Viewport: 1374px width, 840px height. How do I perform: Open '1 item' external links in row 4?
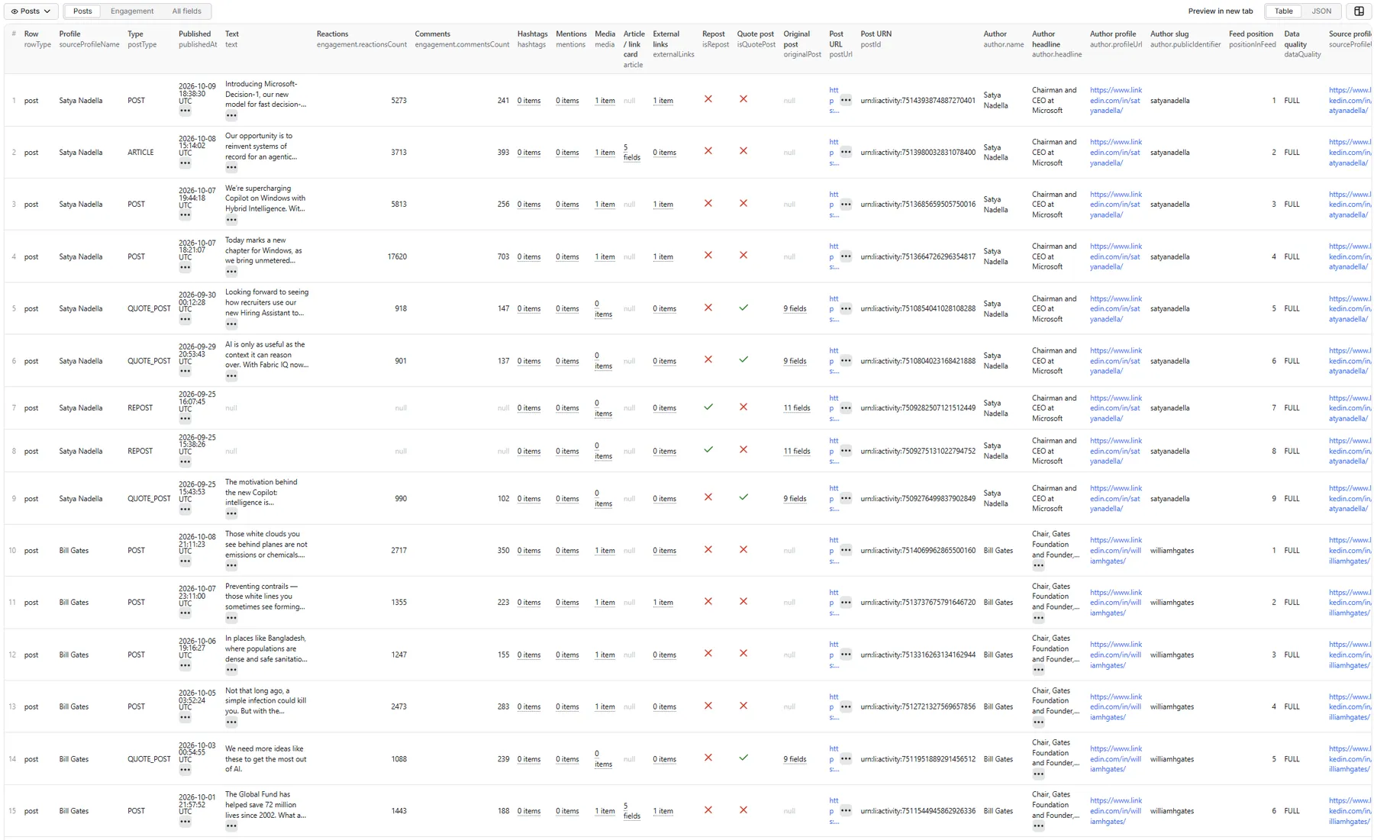[x=663, y=257]
